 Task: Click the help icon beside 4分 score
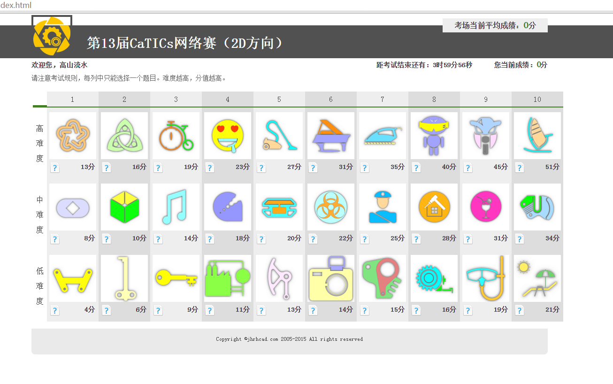click(x=55, y=310)
